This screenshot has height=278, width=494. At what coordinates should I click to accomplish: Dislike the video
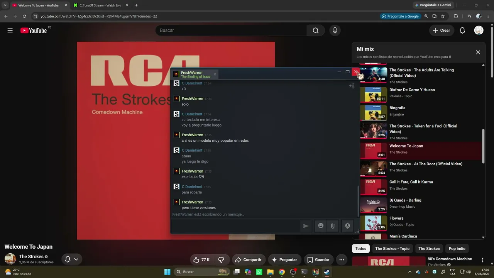(221, 260)
